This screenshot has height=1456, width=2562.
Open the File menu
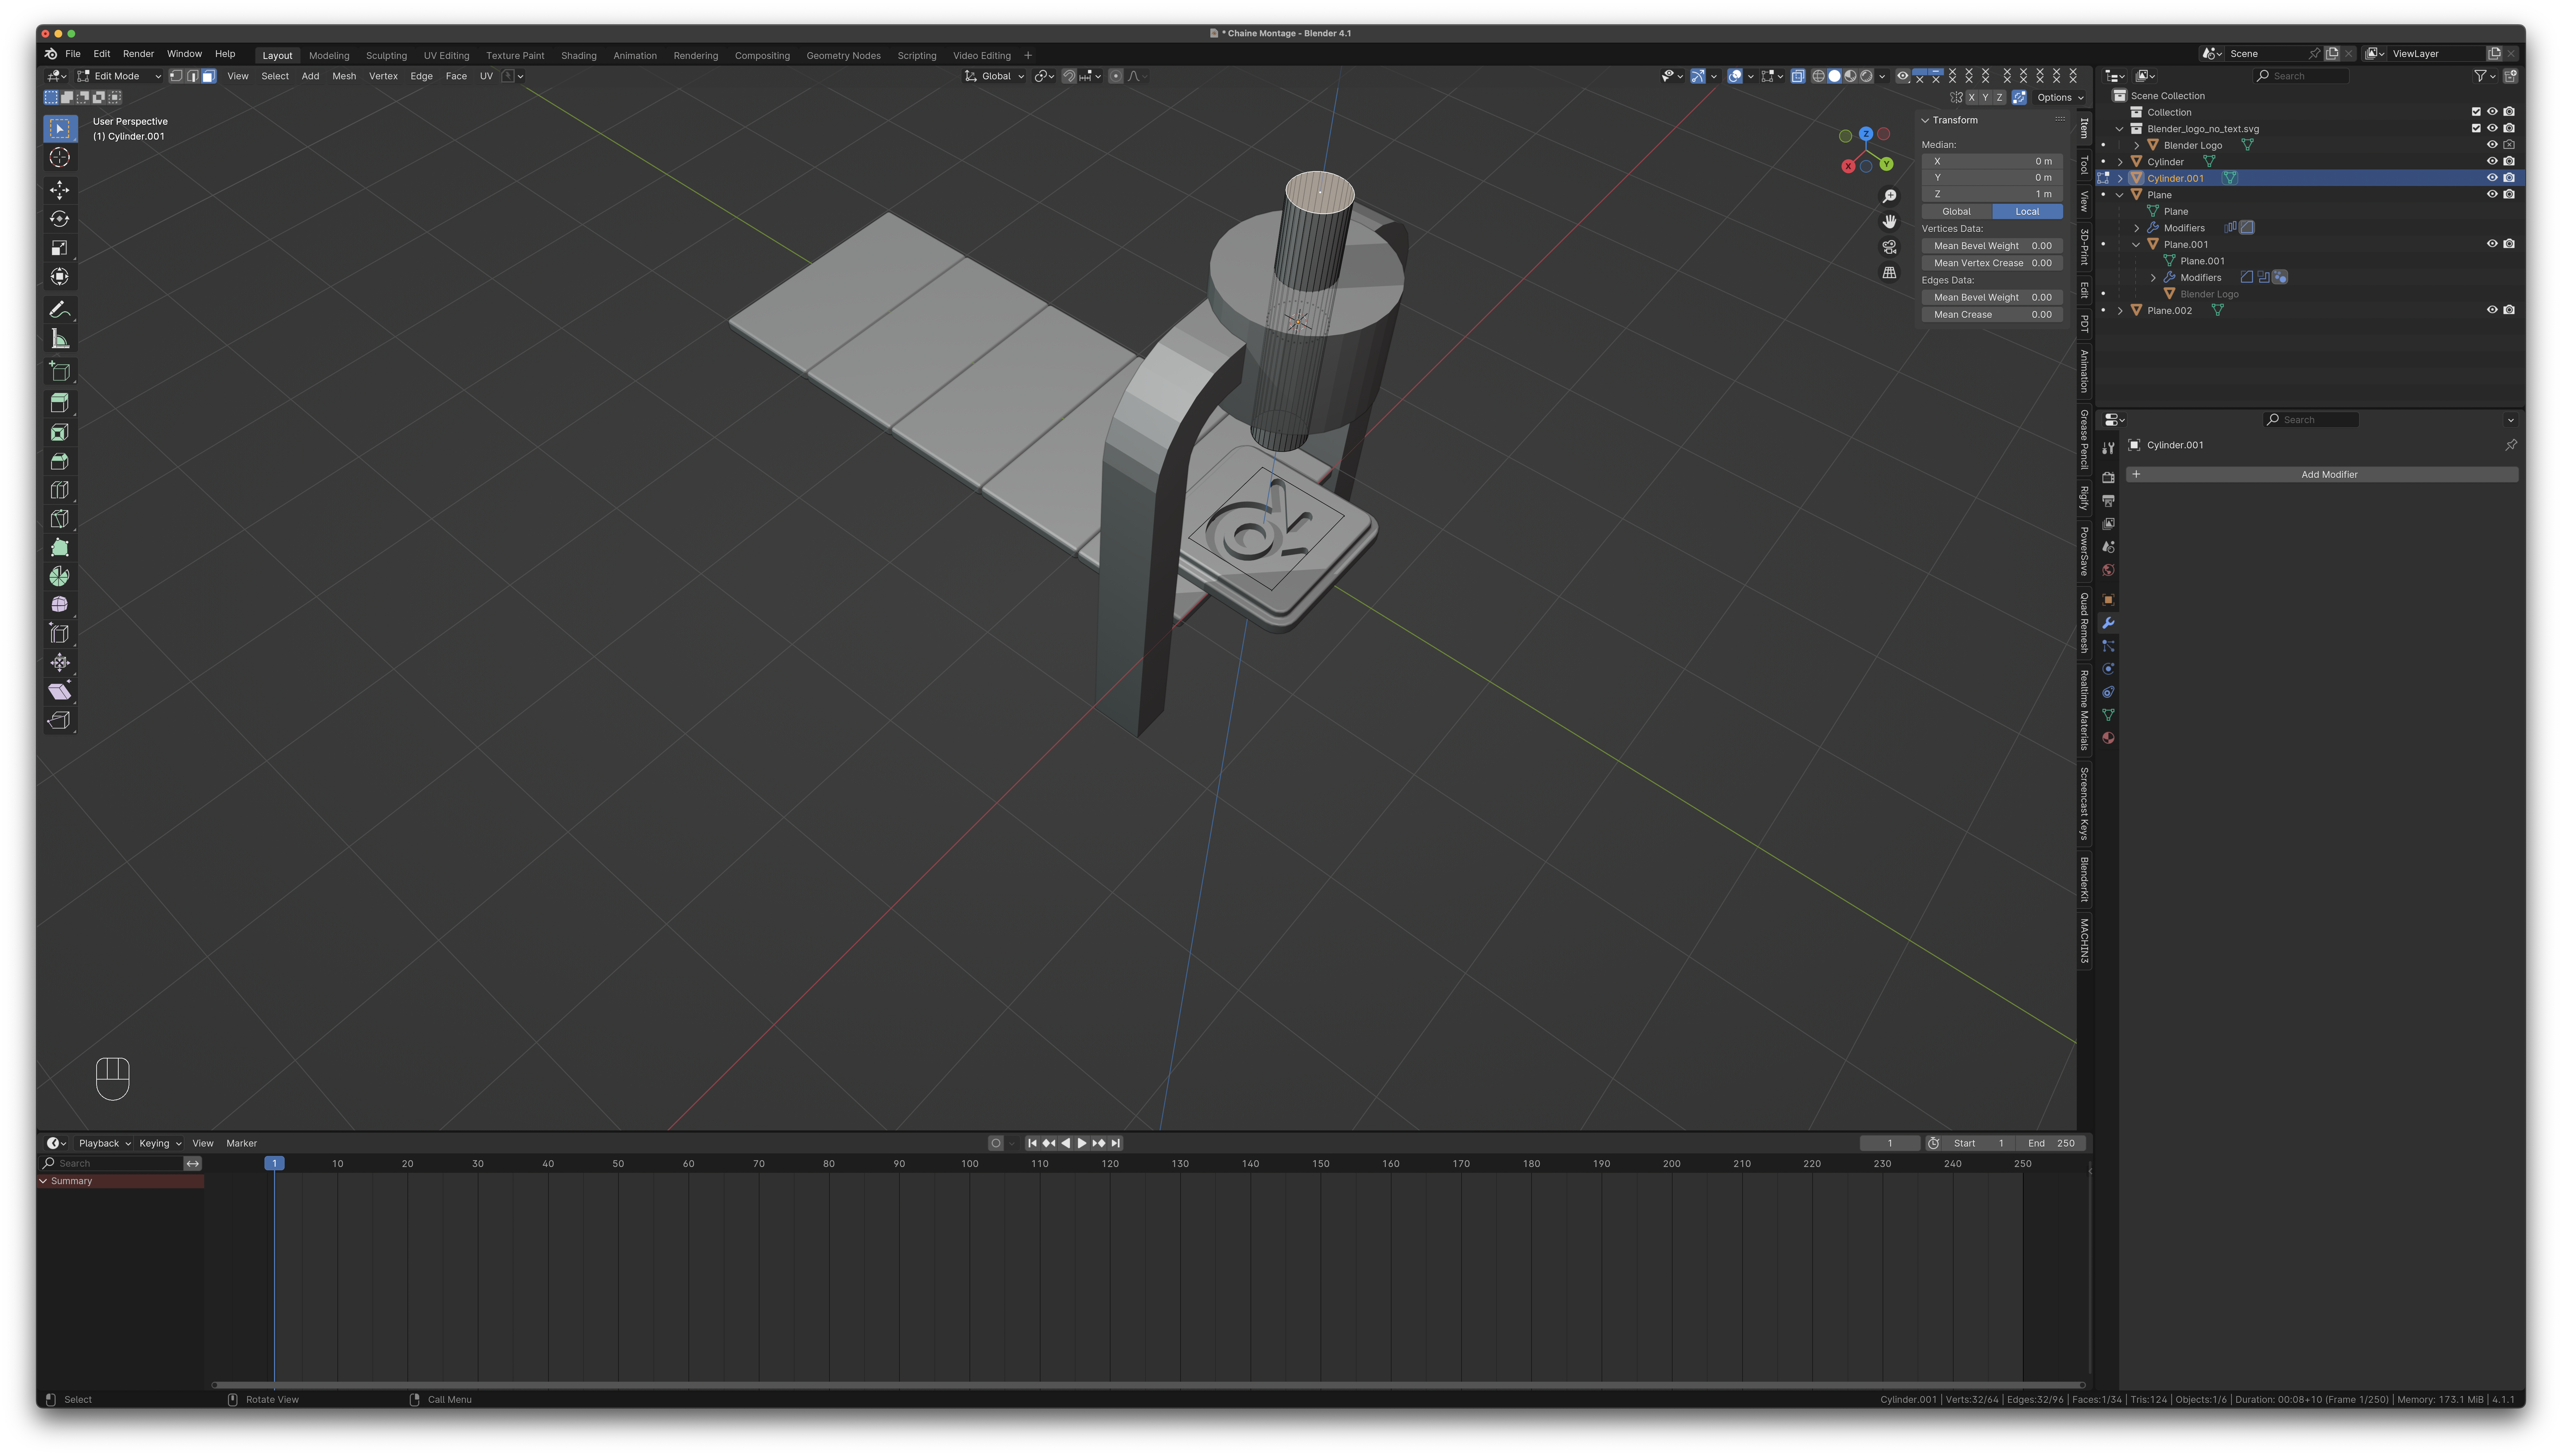[73, 54]
